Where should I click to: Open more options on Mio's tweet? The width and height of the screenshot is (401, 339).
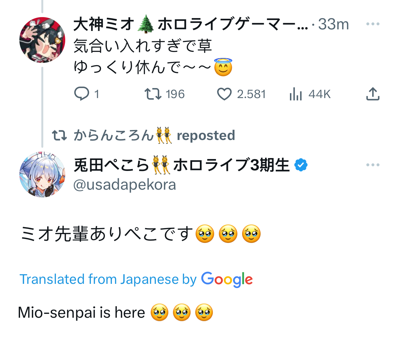click(373, 24)
